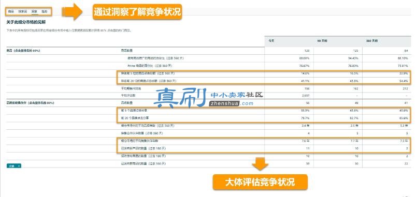Dismiss the 反馈 badge with its x
The height and width of the screenshot is (197, 417).
[19, 166]
